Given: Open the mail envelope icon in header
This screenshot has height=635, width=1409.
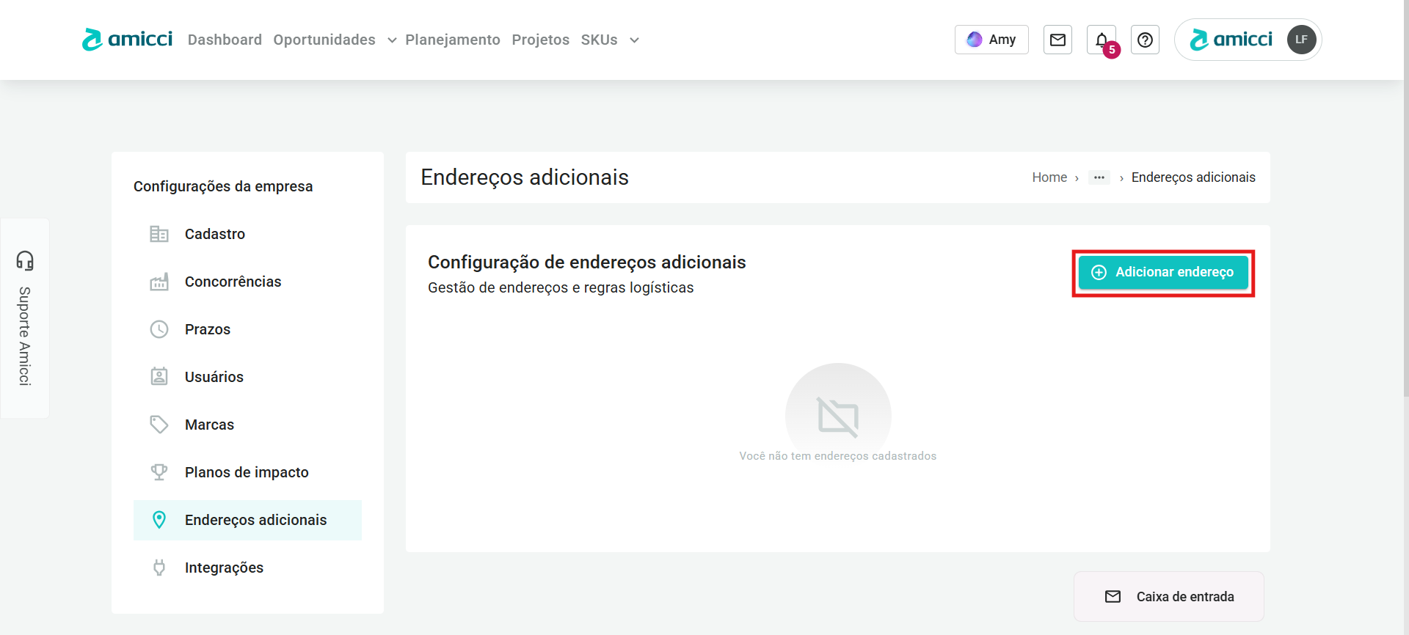Looking at the screenshot, I should pos(1057,40).
